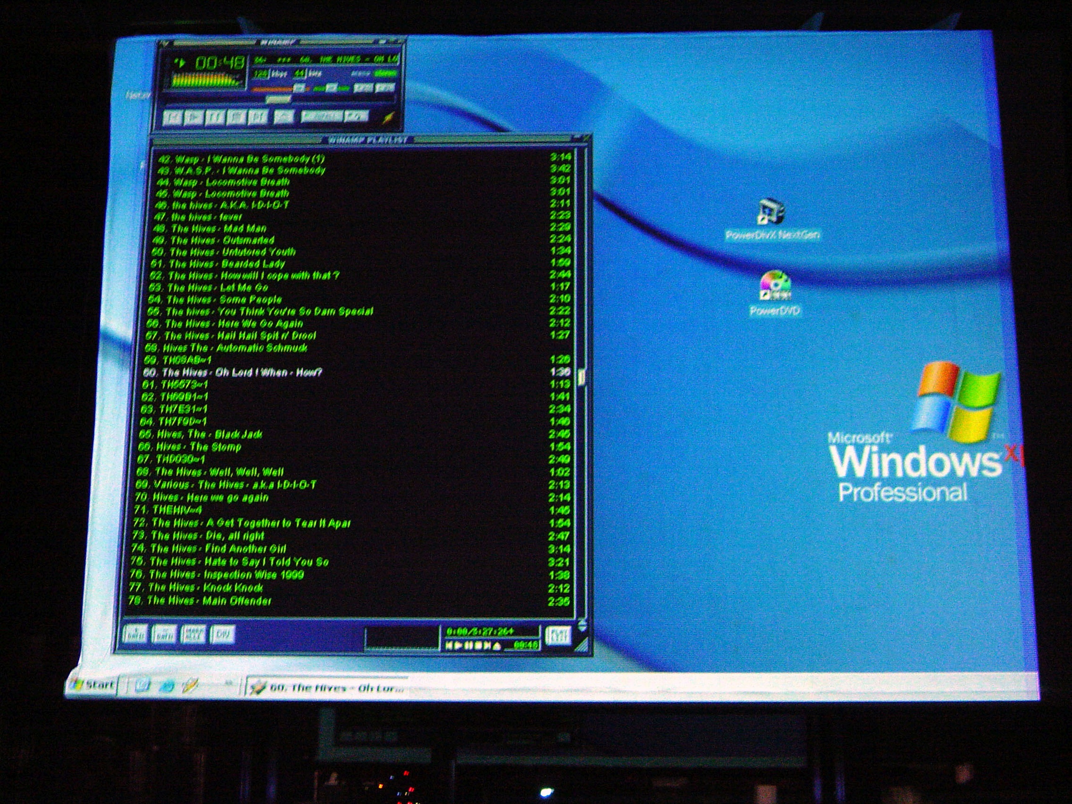Click Winamp's Previous track button
This screenshot has height=804, width=1072.
tap(172, 117)
